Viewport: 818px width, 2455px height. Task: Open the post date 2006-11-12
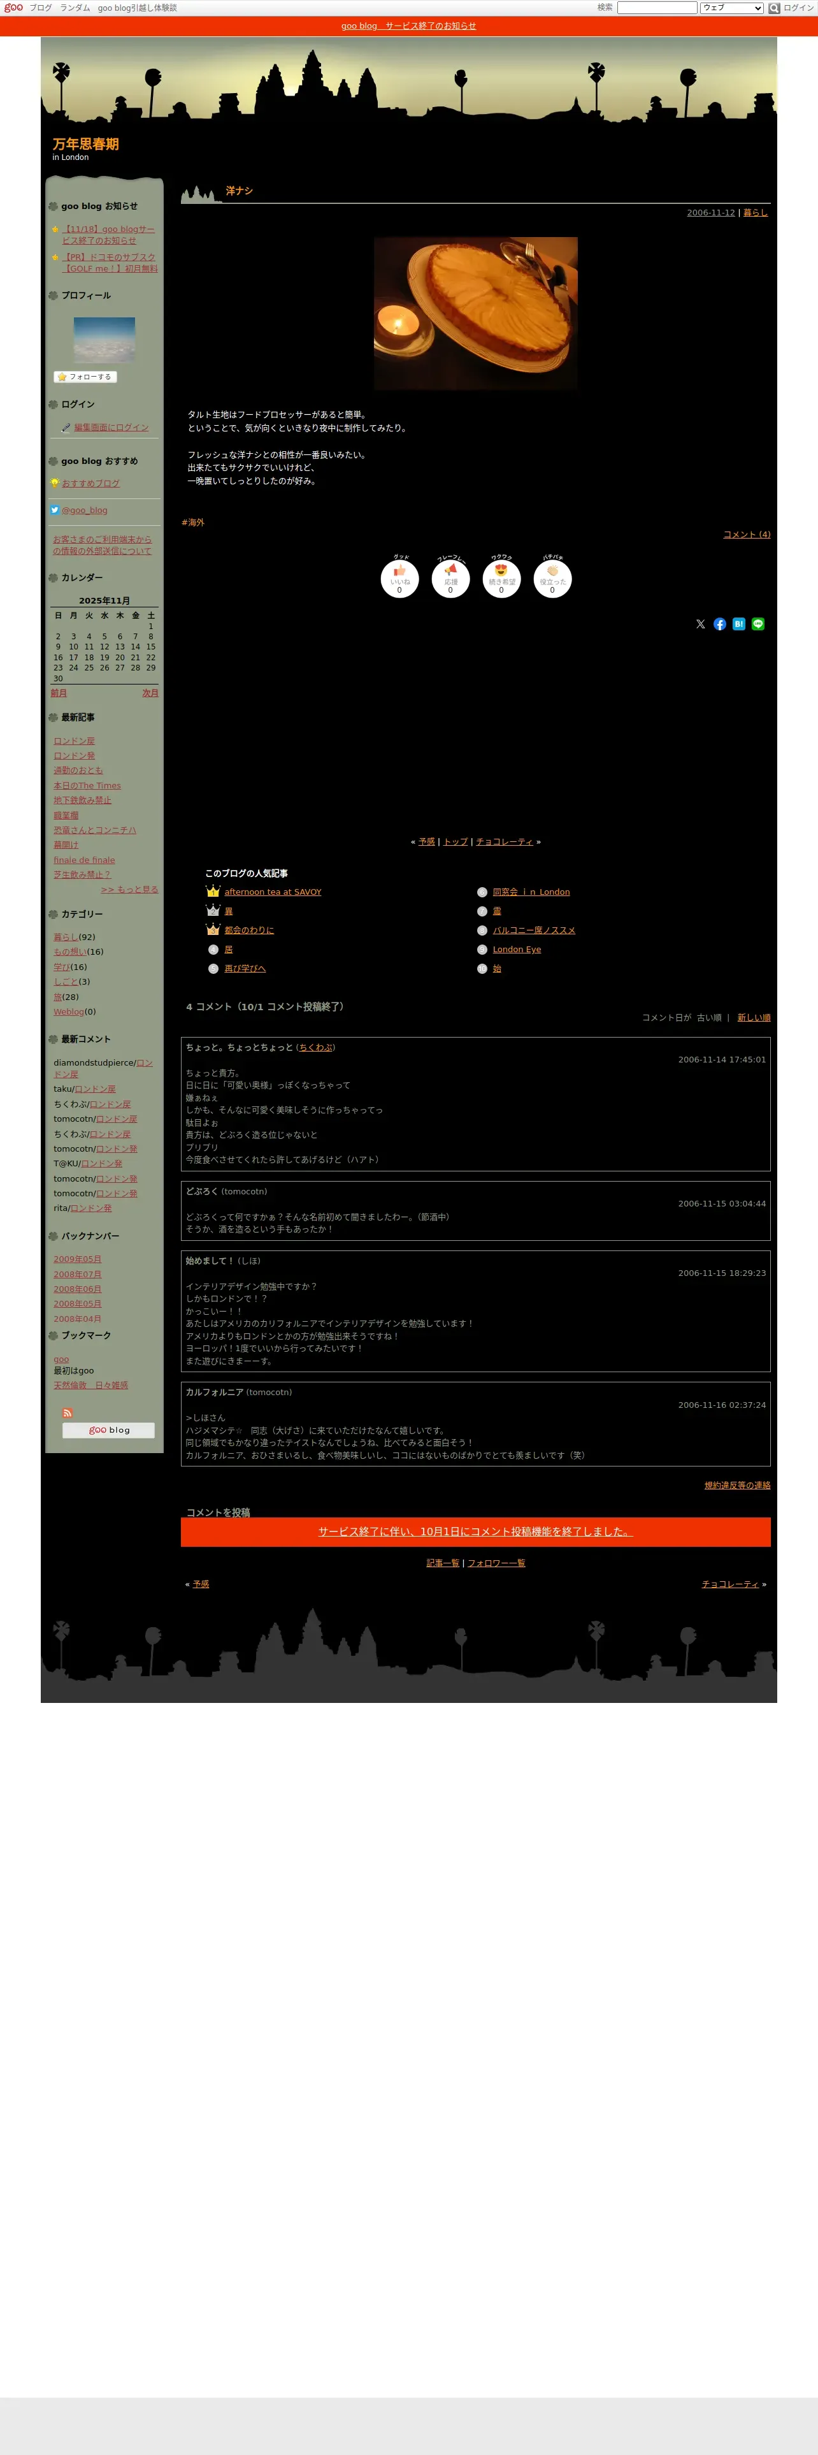[712, 212]
